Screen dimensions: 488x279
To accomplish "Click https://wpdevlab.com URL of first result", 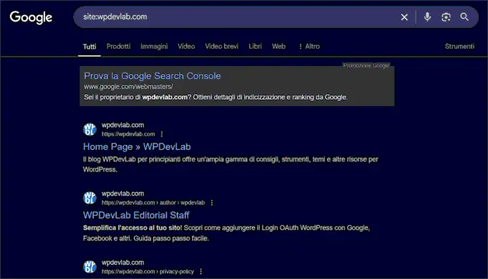I will click(x=128, y=134).
